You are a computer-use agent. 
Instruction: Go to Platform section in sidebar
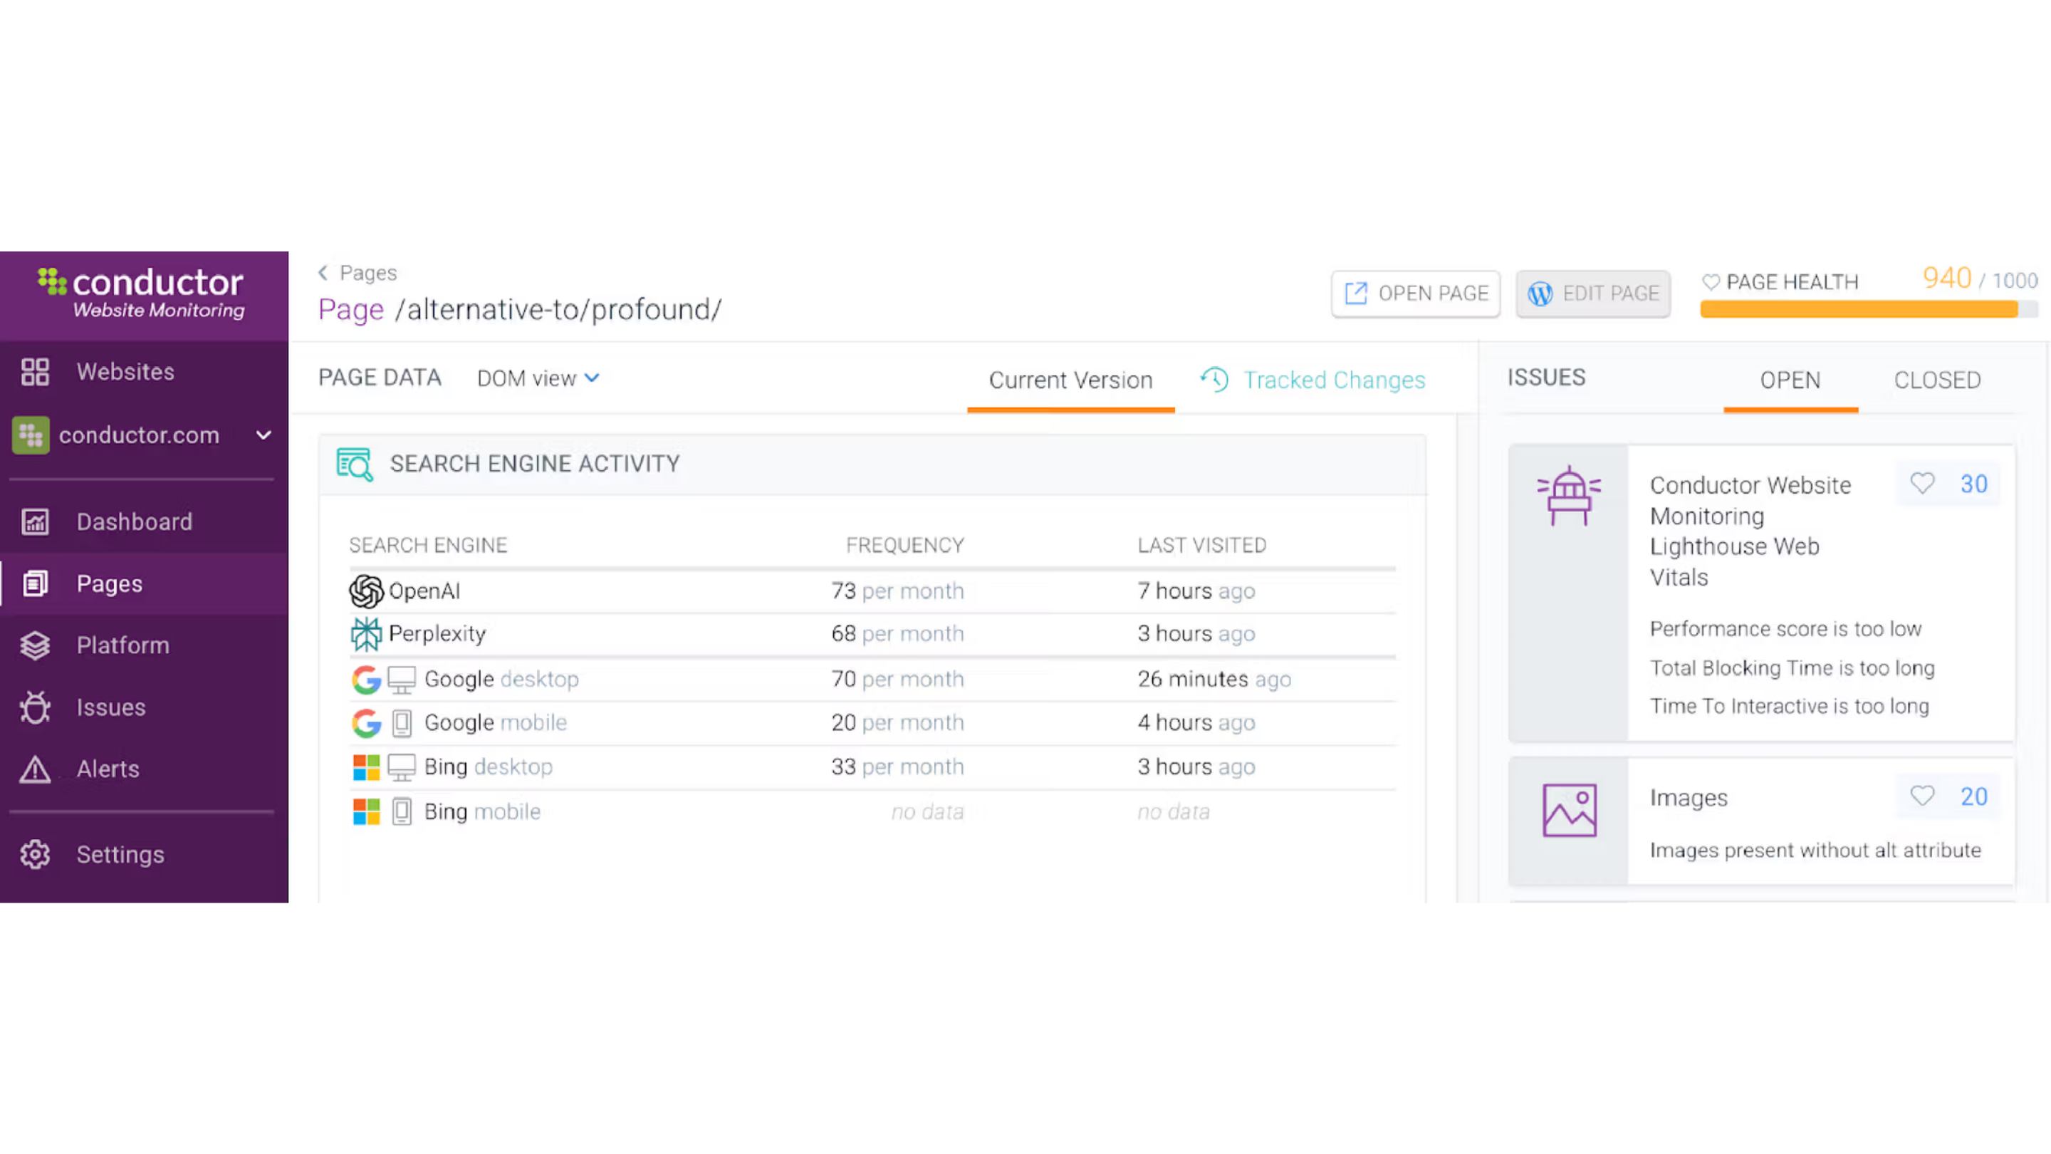(x=122, y=645)
